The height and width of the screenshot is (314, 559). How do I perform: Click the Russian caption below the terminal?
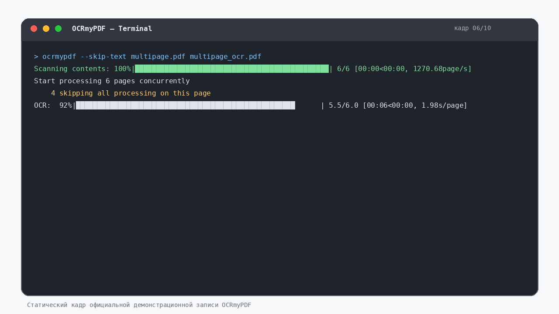[x=139, y=305]
